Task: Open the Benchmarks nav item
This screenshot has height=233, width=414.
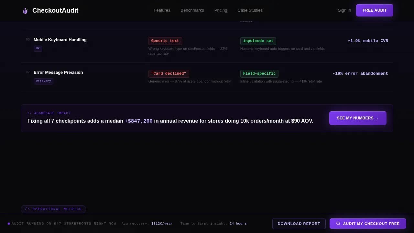Action: (x=192, y=10)
